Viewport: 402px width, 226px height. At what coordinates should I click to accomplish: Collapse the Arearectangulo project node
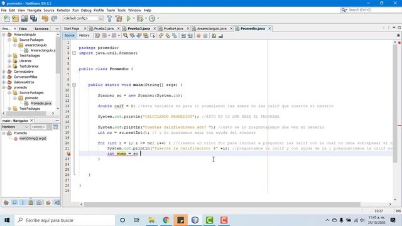click(4, 35)
